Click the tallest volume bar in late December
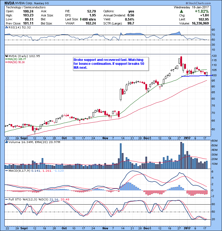 [x=181, y=155]
